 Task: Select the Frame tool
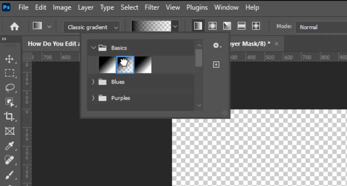pos(10,131)
